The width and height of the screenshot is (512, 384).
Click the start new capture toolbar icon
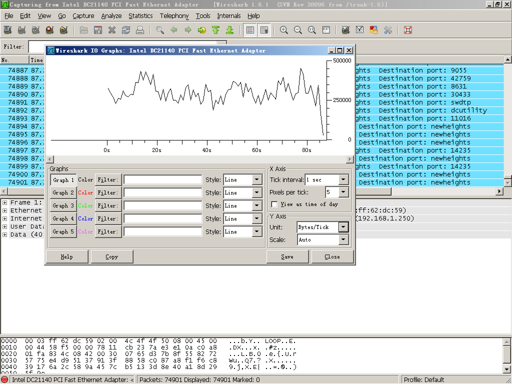point(36,30)
